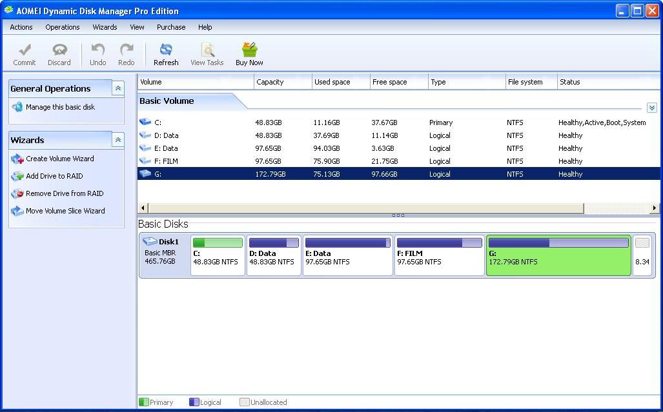Click the Primary green legend swatch
This screenshot has width=663, height=412.
(x=144, y=402)
